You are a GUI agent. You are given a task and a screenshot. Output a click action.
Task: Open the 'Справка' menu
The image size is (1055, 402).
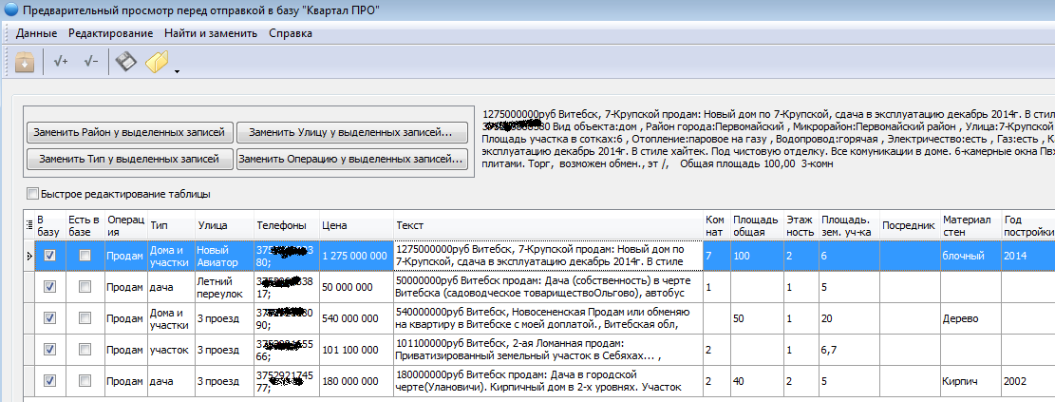291,33
